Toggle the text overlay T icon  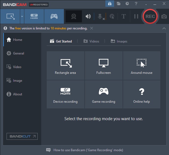[x=123, y=16]
